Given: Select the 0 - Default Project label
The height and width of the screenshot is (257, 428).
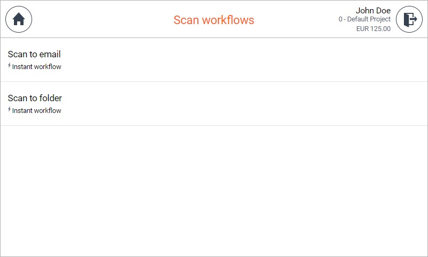Looking at the screenshot, I should (x=364, y=19).
